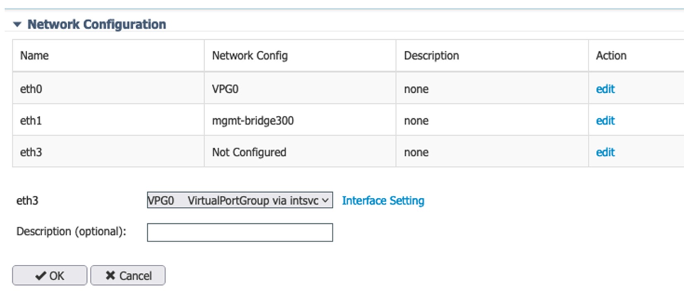Image resolution: width=684 pixels, height=292 pixels.
Task: Edit the eth1 mgmt-bridge300 configuration
Action: (x=605, y=120)
